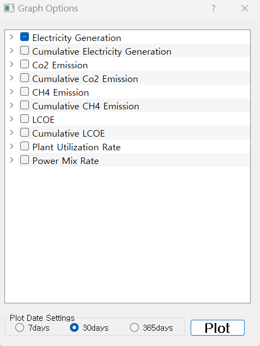Close the Graph Options dialog

pos(245,8)
